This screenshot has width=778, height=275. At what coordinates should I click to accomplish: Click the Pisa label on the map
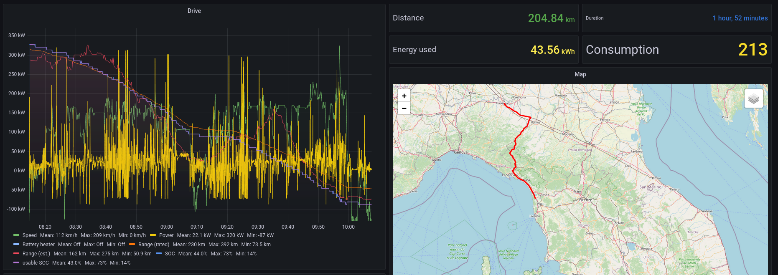539,204
